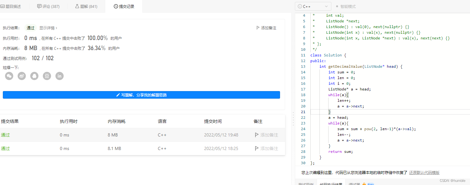Image resolution: width=470 pixels, height=185 pixels.
Task: Open the C++ language dropdown
Action: pyautogui.click(x=313, y=6)
